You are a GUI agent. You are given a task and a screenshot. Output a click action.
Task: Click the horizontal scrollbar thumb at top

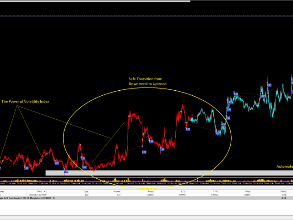point(95,1)
